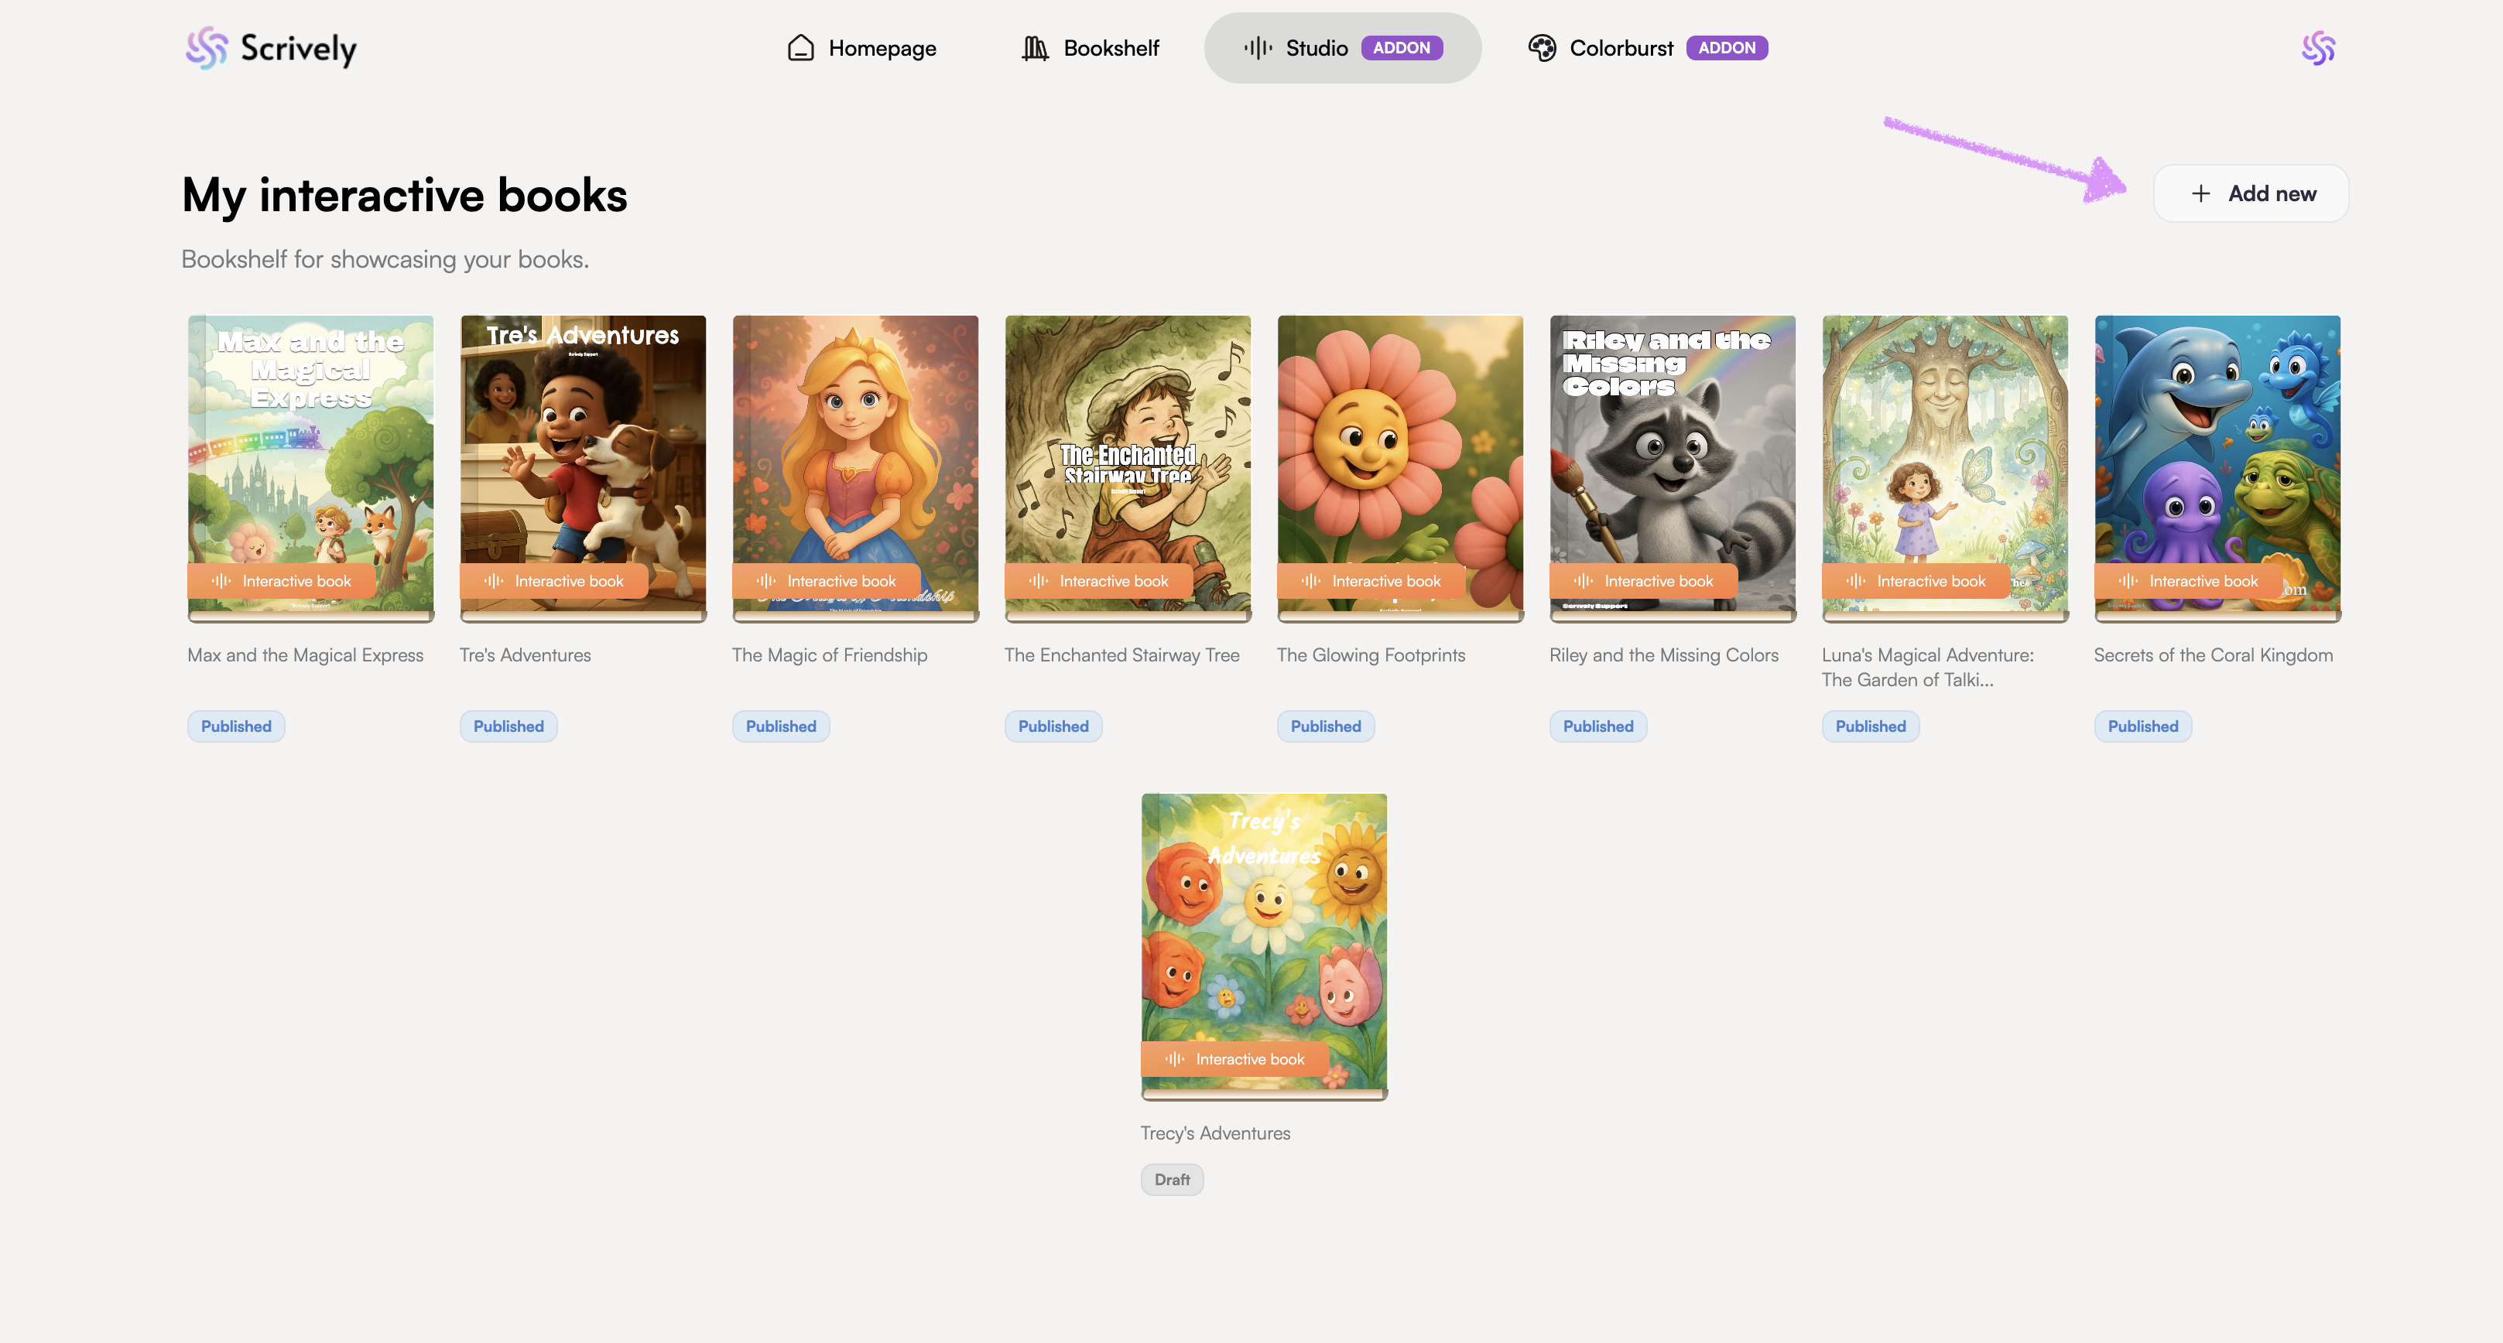Select Secrets of the Coral Kingdom cover
This screenshot has height=1343, width=2503.
coord(2217,446)
